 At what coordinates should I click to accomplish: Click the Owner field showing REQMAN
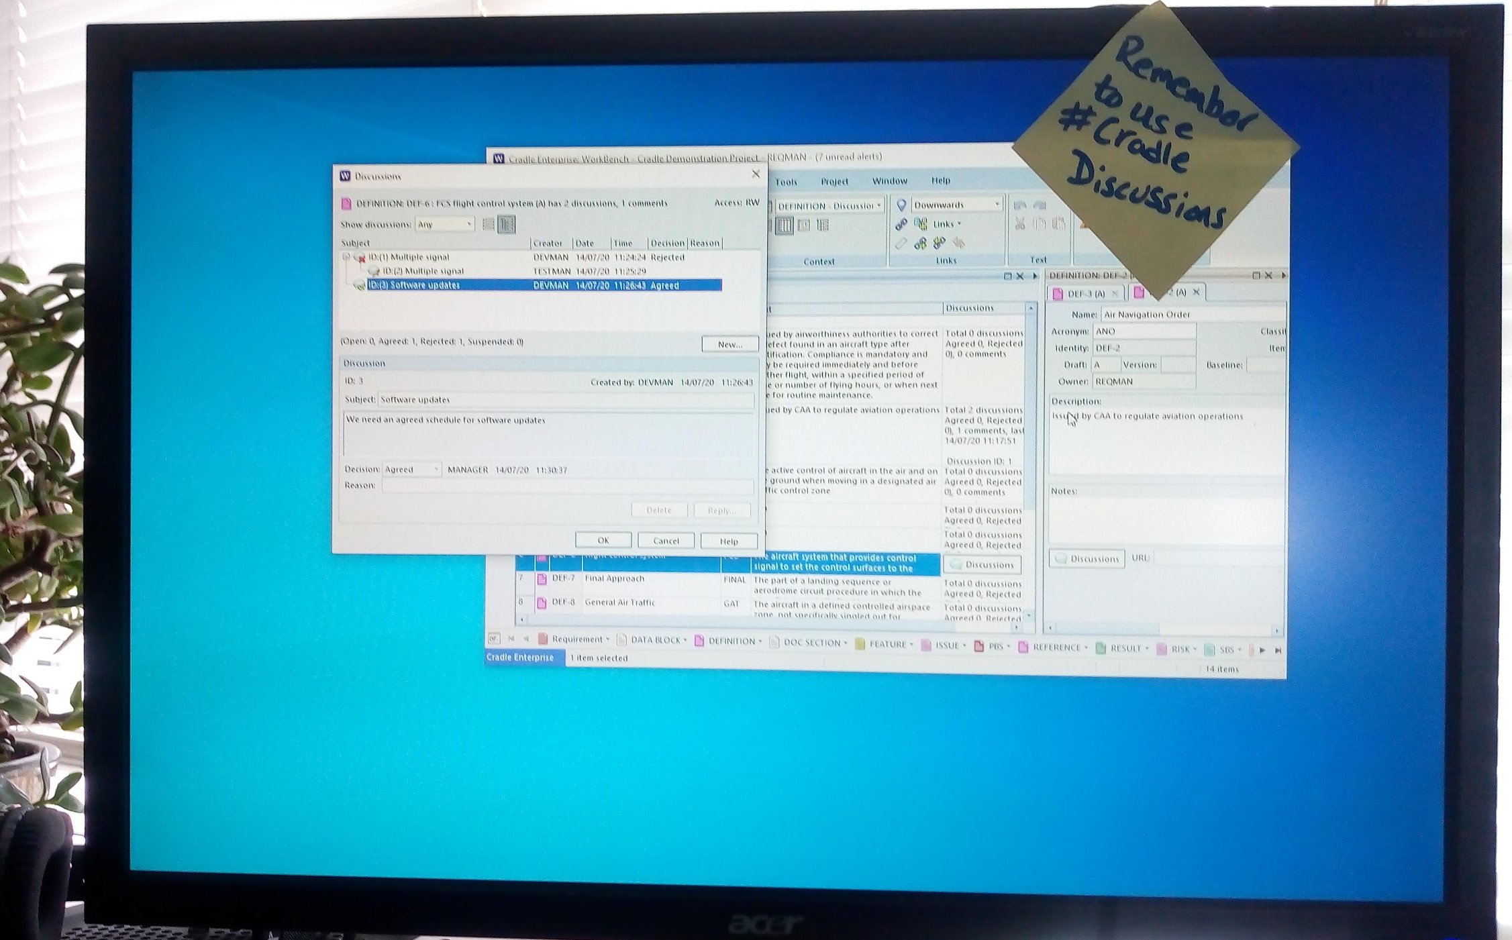coord(1144,382)
